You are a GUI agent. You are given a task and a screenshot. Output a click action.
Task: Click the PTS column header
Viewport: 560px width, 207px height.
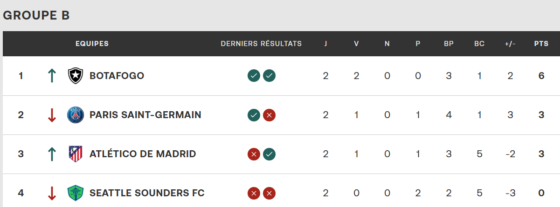(541, 44)
